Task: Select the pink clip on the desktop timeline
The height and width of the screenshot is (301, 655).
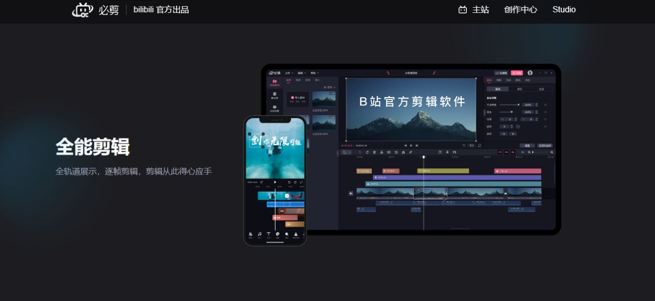Action: pyautogui.click(x=517, y=171)
